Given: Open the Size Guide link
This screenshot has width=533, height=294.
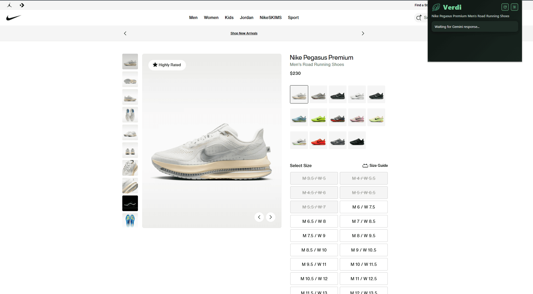Looking at the screenshot, I should tap(375, 166).
